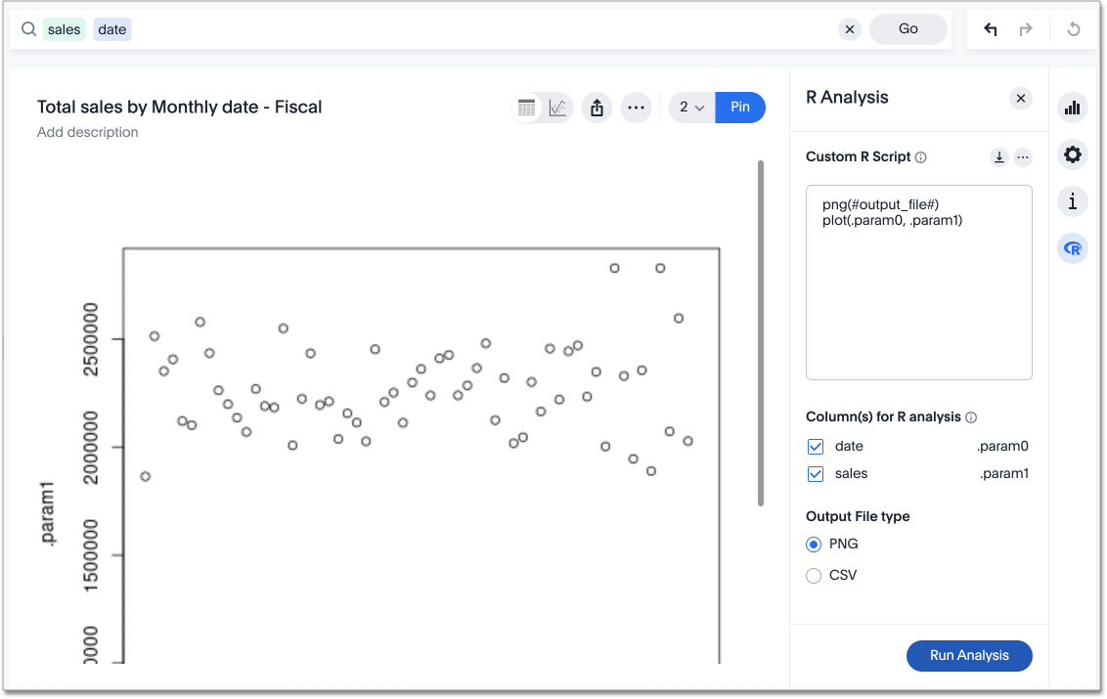Click Add description under the chart title
Viewport: 1107px width, 699px height.
87,131
